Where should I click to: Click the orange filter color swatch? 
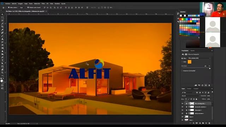pyautogui.click(x=190, y=62)
